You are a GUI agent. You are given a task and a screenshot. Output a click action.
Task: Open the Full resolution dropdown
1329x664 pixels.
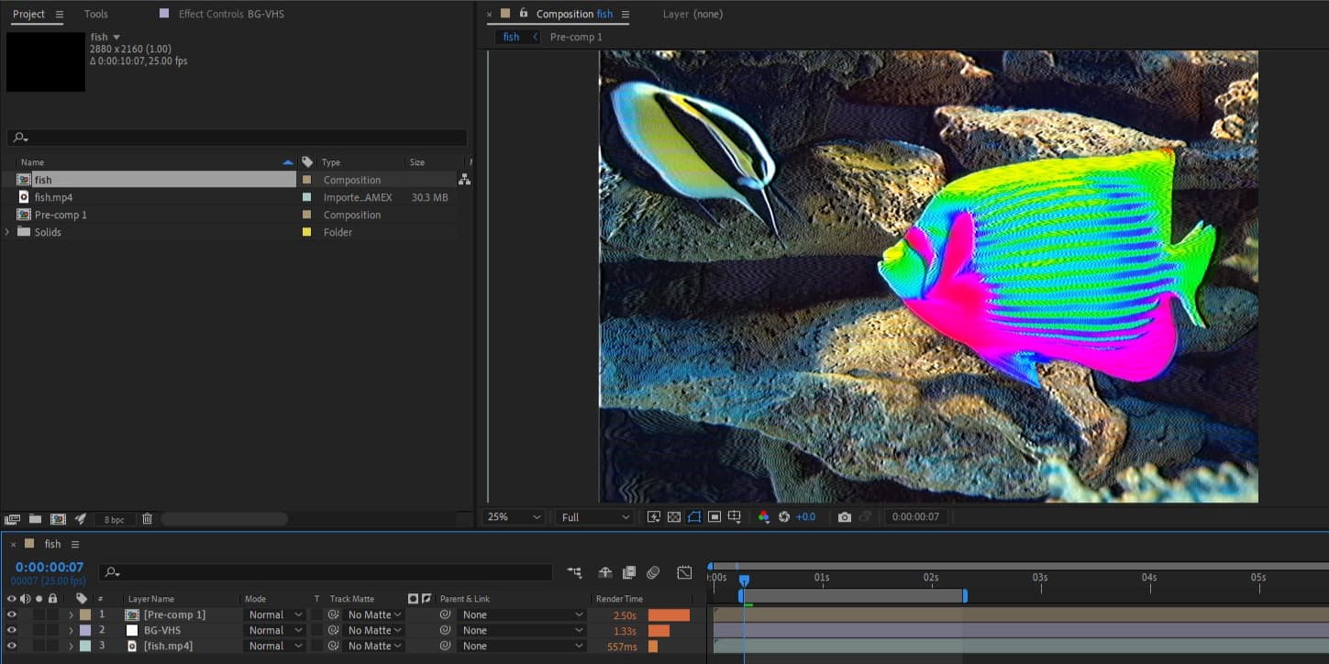click(595, 517)
